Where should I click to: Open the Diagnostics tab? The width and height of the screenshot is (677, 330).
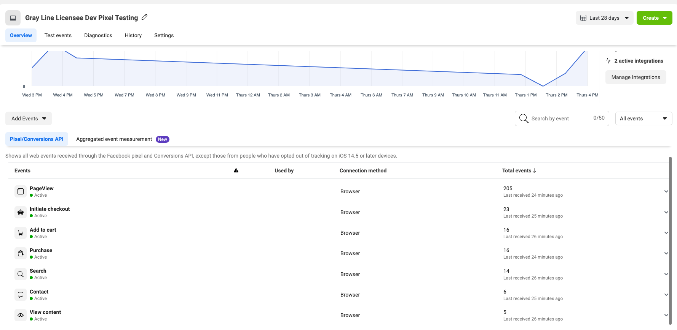(98, 35)
